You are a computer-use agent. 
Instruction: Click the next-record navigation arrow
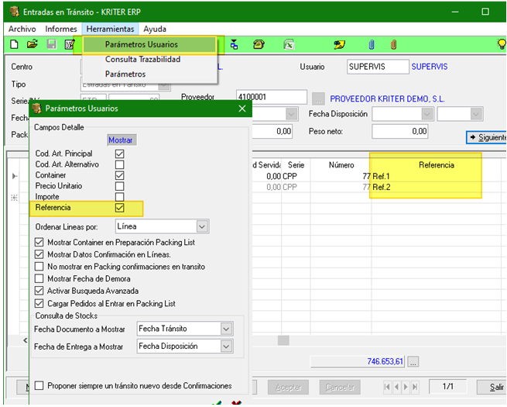tap(406, 387)
